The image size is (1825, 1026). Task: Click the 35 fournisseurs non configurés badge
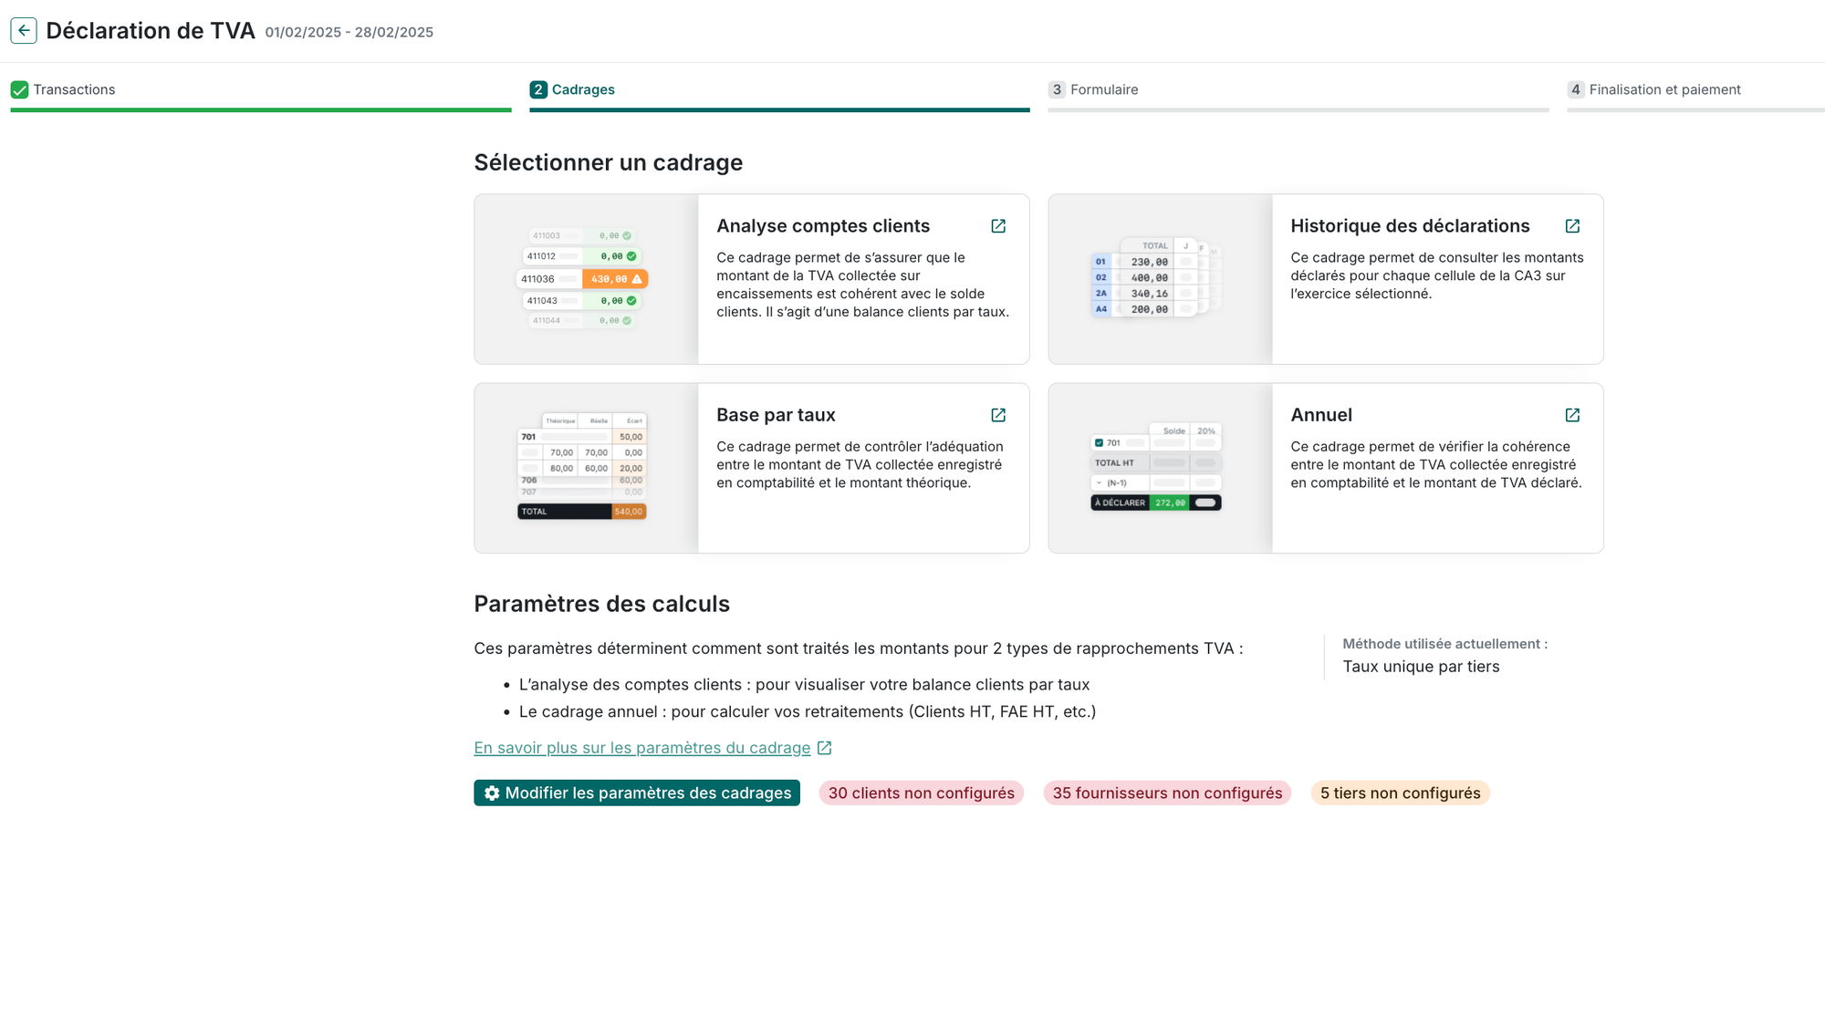(x=1167, y=793)
